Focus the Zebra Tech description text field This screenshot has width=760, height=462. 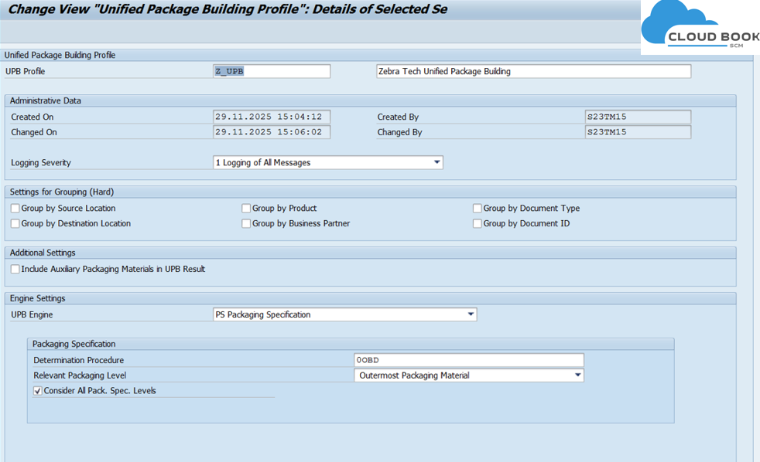tap(532, 71)
